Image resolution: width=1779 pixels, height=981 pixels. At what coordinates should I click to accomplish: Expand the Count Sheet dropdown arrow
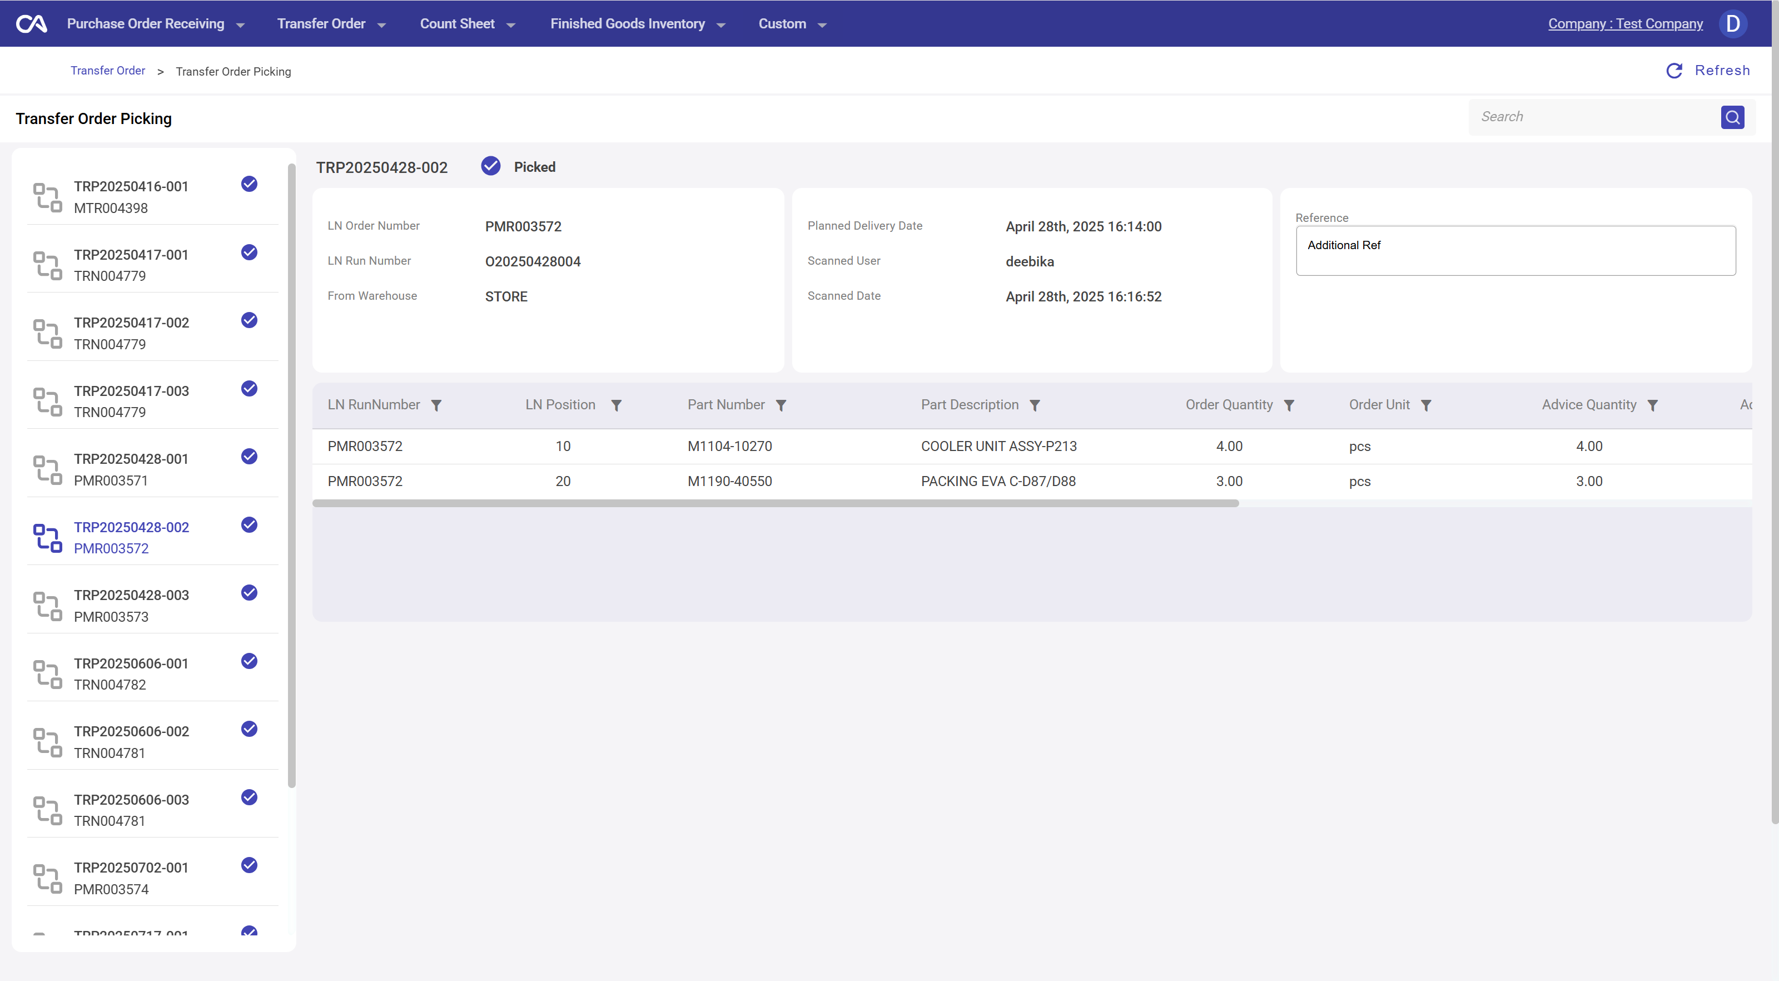tap(511, 26)
